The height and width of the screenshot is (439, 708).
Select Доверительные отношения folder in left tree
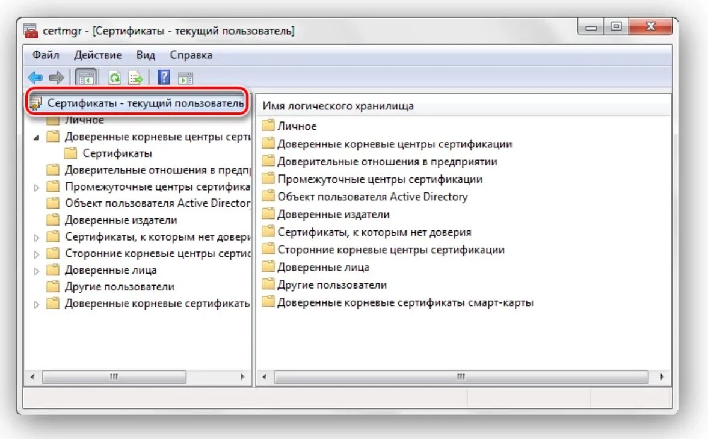(157, 170)
